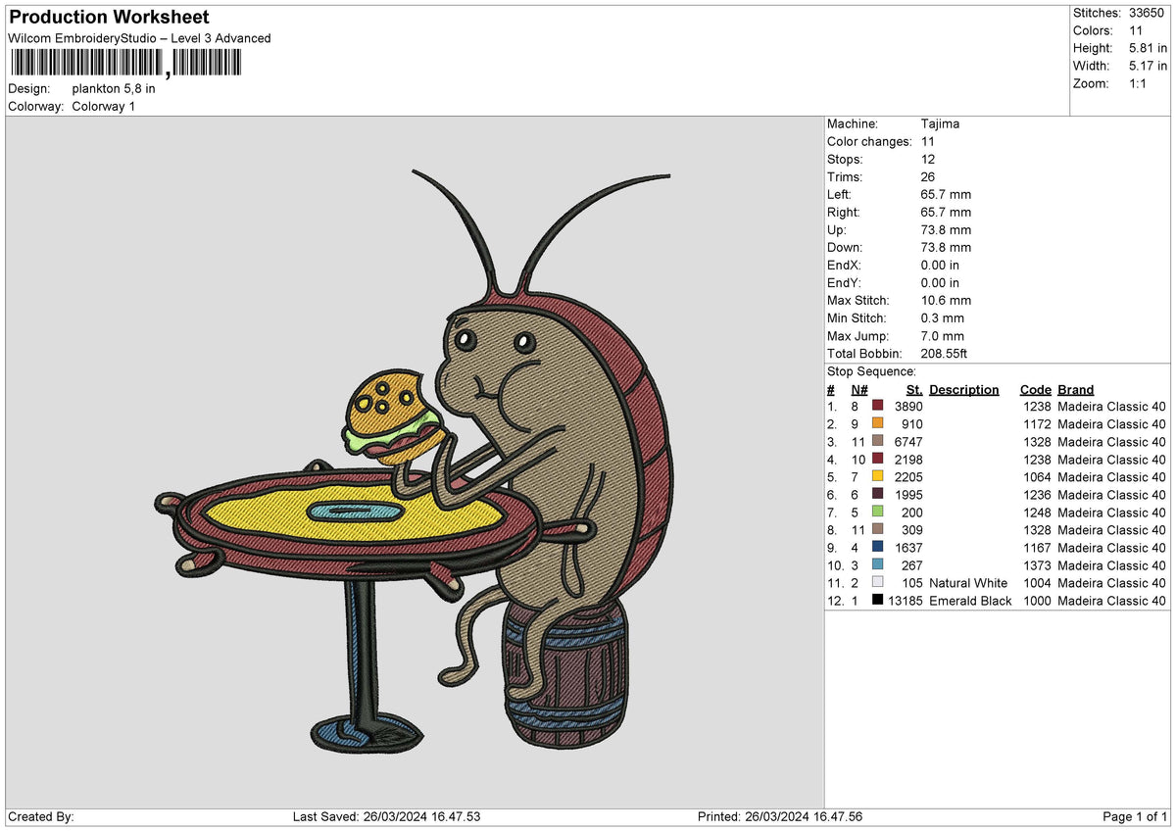Click the 'St.' column header
Image resolution: width=1176 pixels, height=831 pixels.
914,389
